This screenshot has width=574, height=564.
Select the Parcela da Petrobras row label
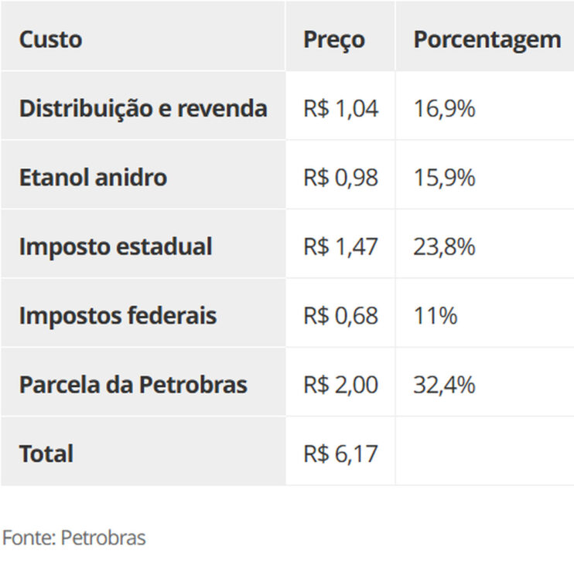tap(133, 385)
